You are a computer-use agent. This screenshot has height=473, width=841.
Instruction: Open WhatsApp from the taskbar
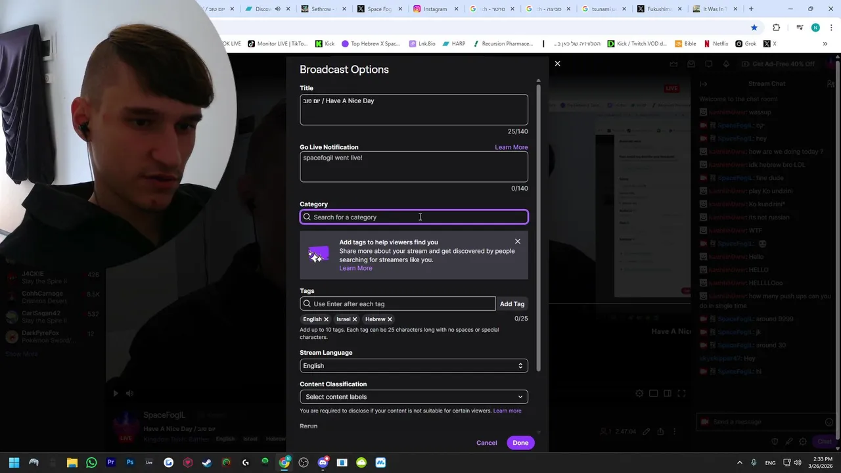click(91, 462)
